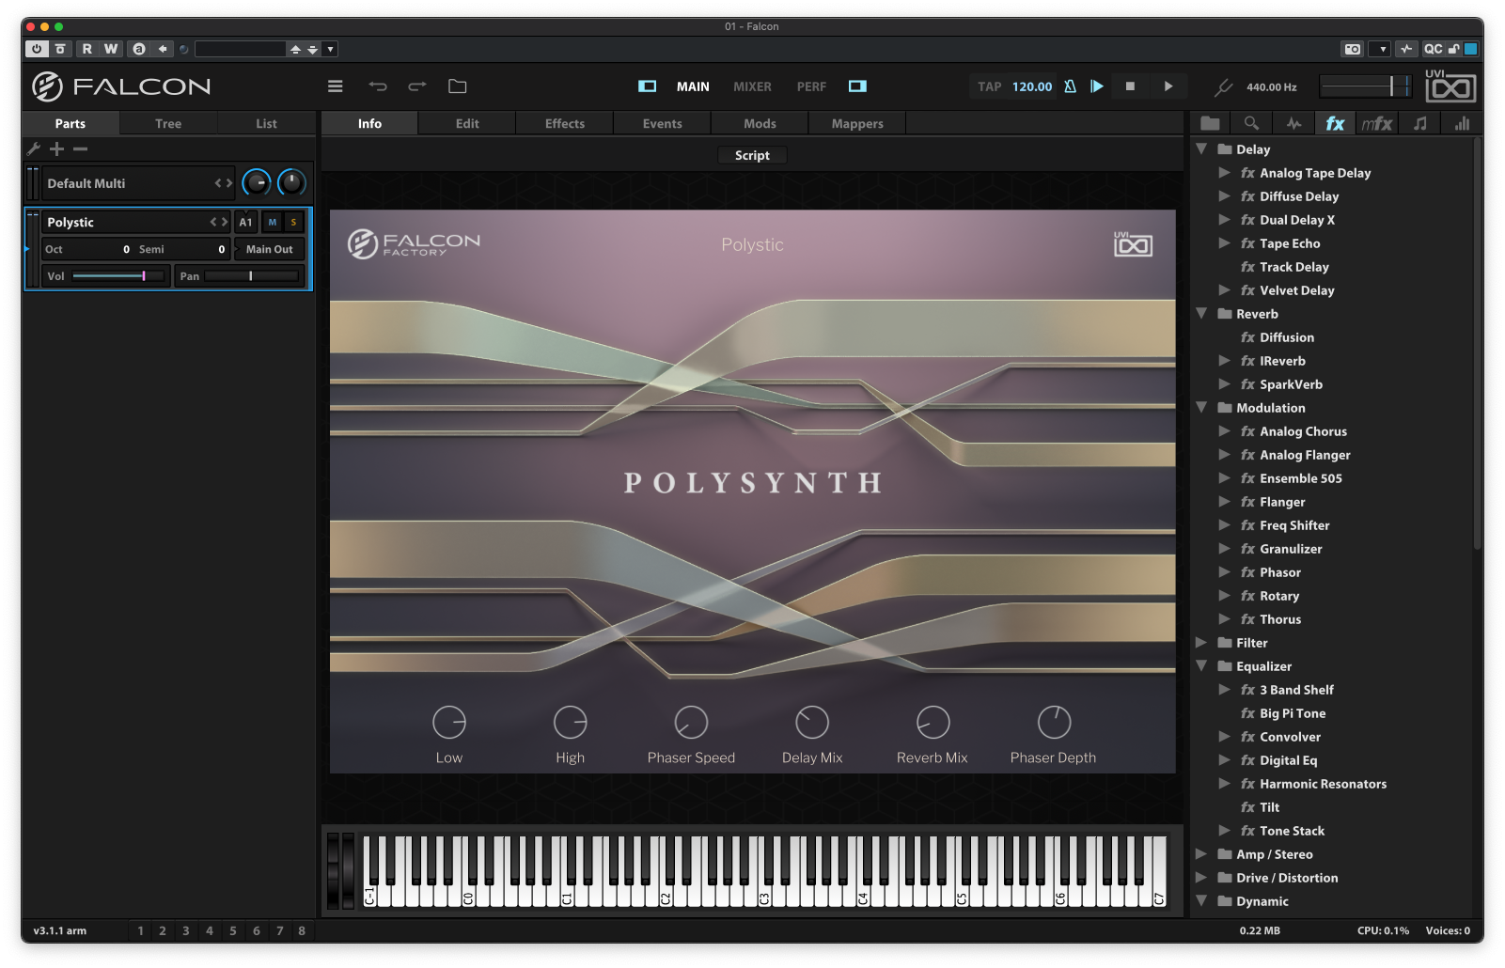Viewport: 1505px width, 968px height.
Task: Switch to the Tree tab
Action: point(168,123)
